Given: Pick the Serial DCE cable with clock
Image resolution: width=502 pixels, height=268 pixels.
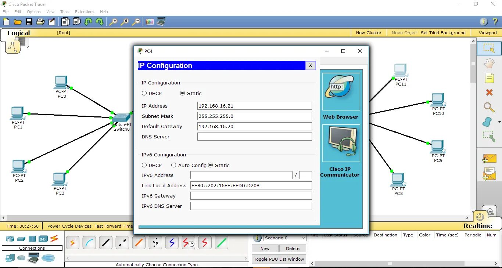Looking at the screenshot, I should tap(189, 243).
